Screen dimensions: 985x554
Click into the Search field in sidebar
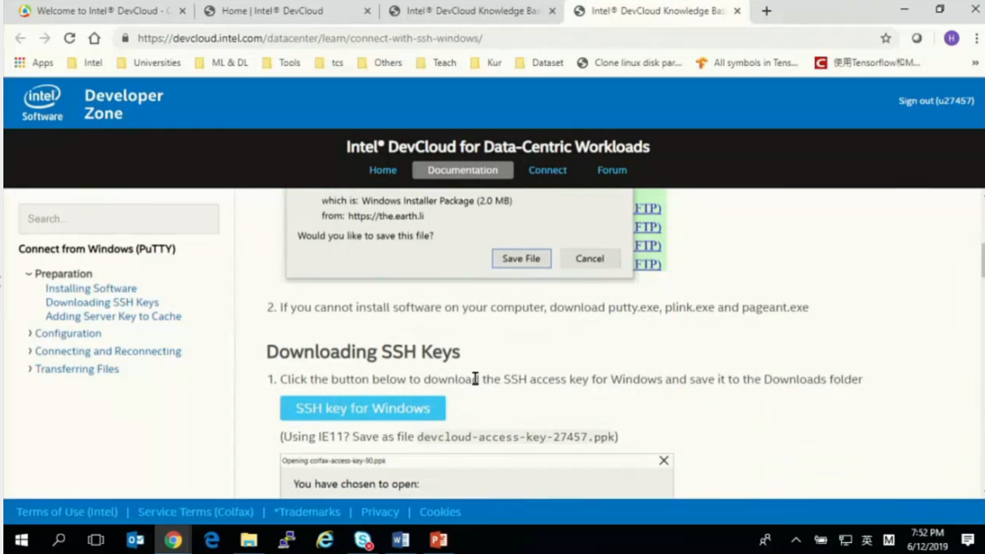point(118,218)
